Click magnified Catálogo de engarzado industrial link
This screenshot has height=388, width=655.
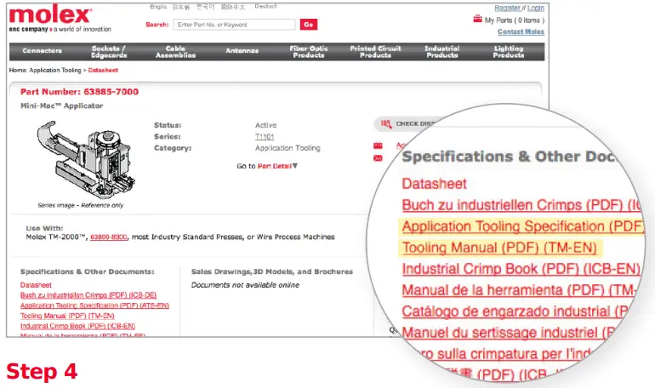pyautogui.click(x=515, y=311)
